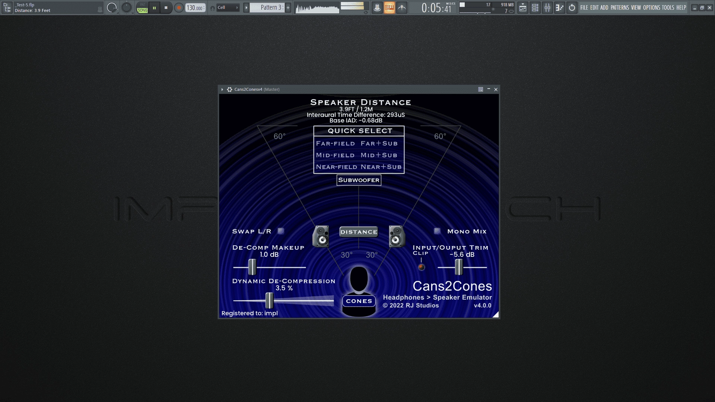Close the Cans2Conesv4 plugin window
715x402 pixels.
(x=496, y=89)
